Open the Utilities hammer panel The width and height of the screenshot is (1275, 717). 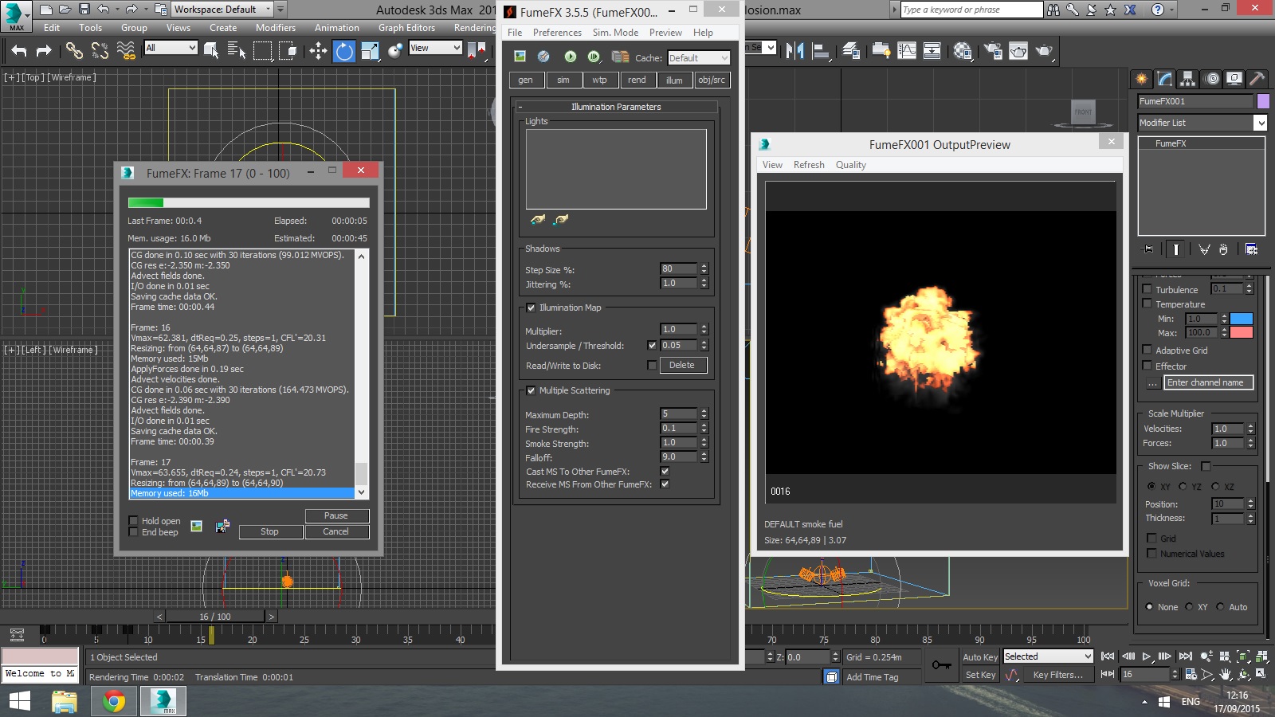[x=1257, y=78]
